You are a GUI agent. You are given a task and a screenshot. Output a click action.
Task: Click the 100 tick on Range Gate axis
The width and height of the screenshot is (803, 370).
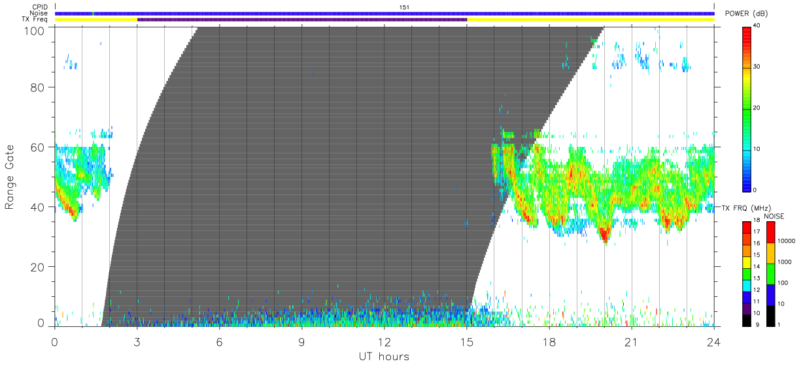click(x=35, y=30)
